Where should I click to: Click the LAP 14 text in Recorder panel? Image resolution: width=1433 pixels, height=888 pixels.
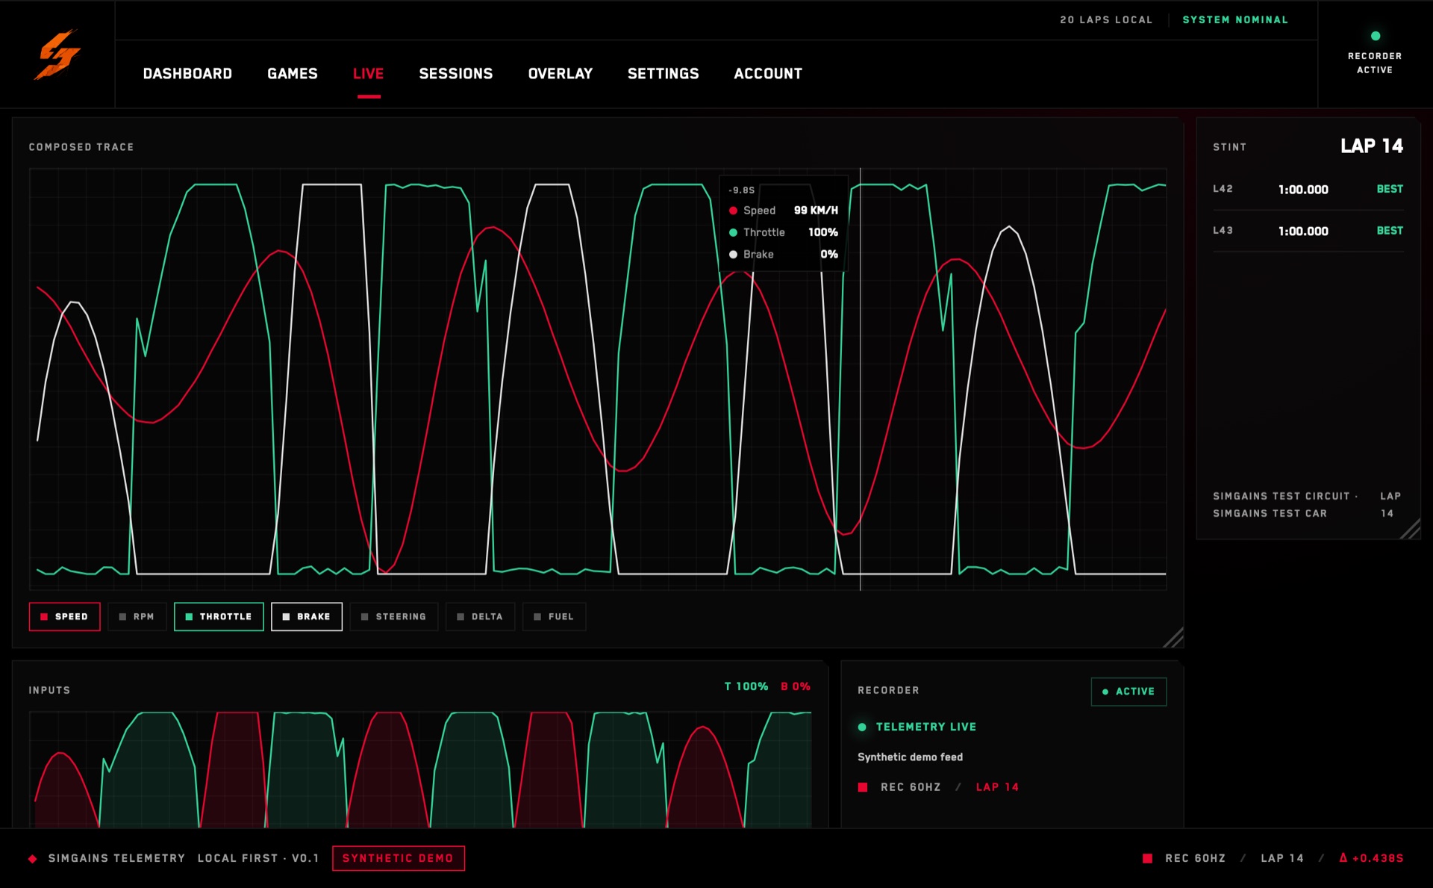click(x=997, y=787)
